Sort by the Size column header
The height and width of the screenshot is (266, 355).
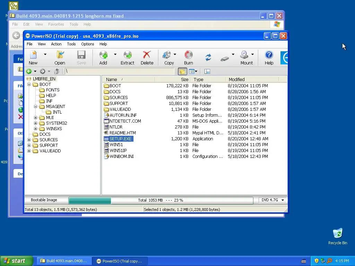click(x=173, y=79)
